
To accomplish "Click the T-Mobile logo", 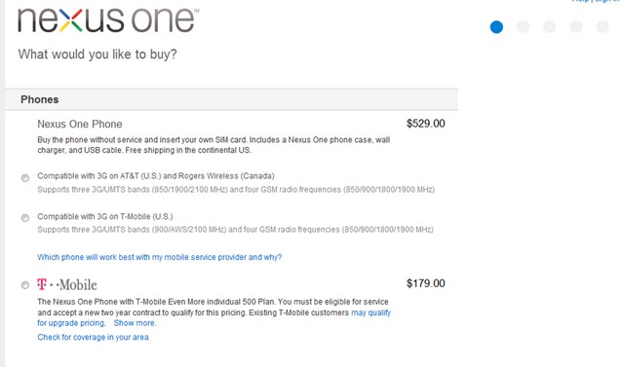I will coord(67,285).
